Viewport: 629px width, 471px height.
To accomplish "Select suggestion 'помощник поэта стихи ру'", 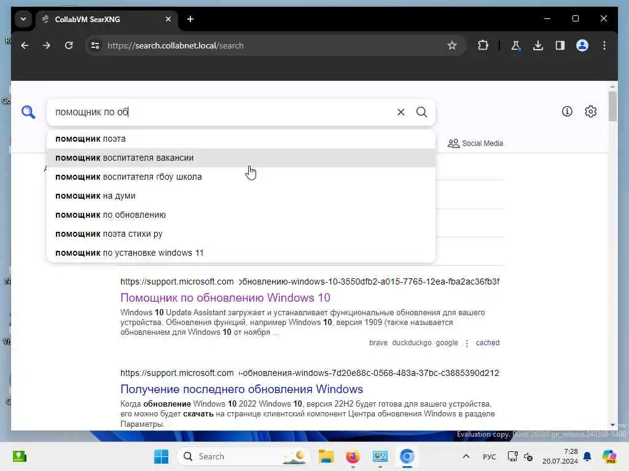I will coord(241,234).
